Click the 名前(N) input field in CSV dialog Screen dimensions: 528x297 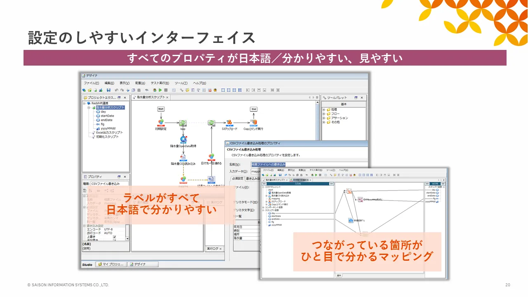point(309,164)
